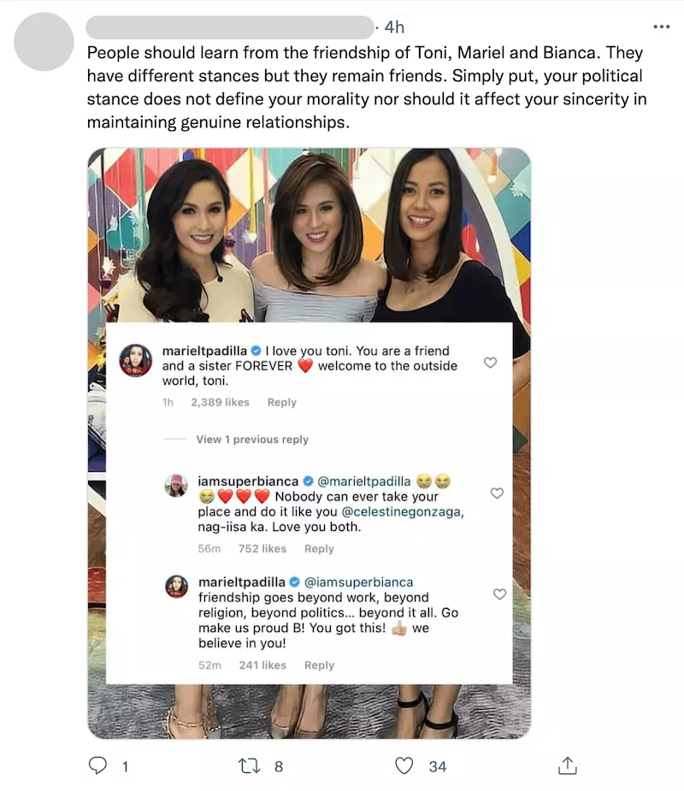Image resolution: width=684 pixels, height=791 pixels.
Task: Open the @iamsuperbianca mention link
Action: [x=358, y=582]
